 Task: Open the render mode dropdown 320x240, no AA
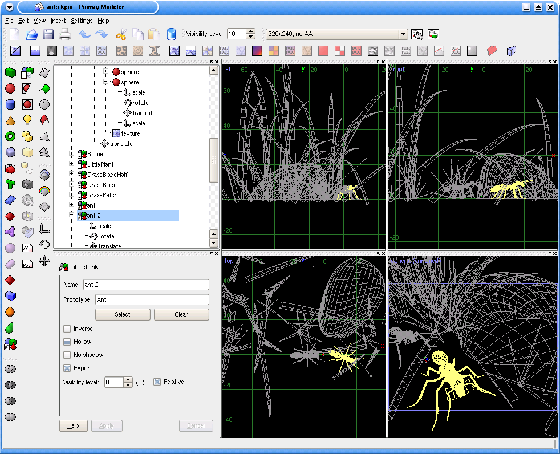337,34
